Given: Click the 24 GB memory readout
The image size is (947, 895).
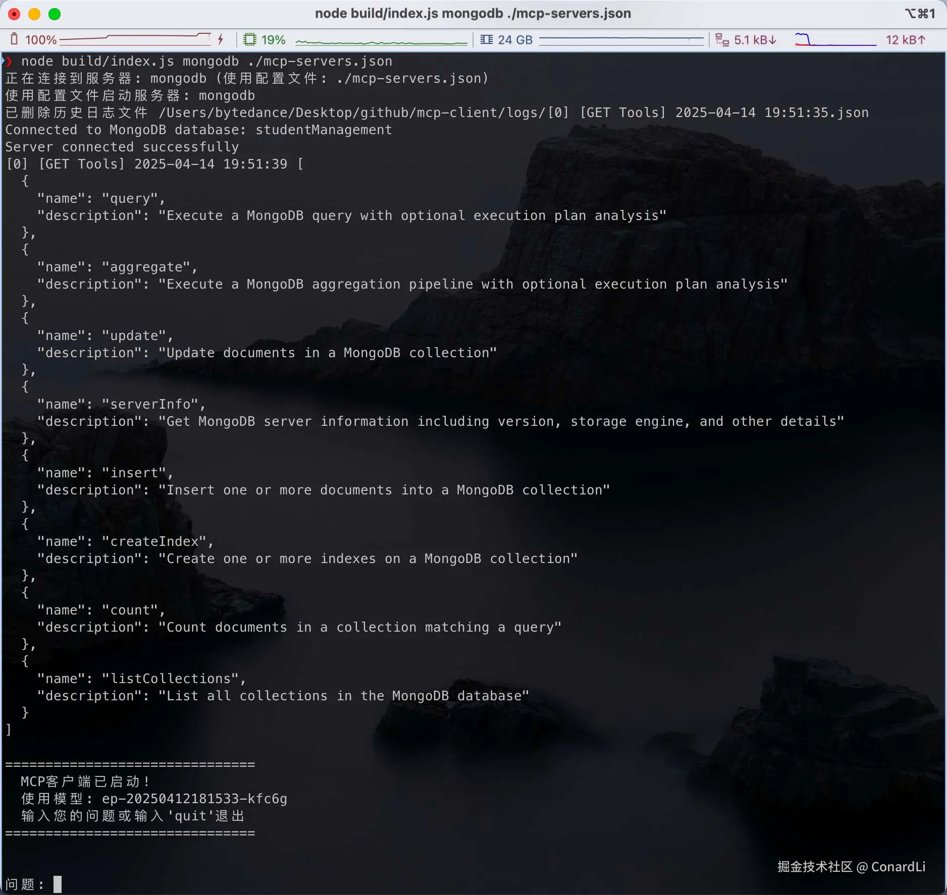Looking at the screenshot, I should pos(515,40).
